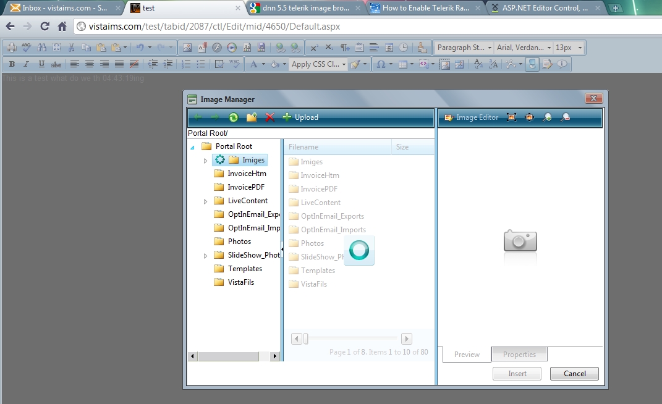Click the Refresh icon in Image Manager
The image size is (662, 404).
[234, 117]
